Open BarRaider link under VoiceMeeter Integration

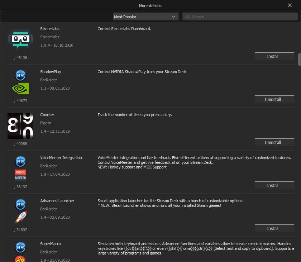tap(49, 166)
